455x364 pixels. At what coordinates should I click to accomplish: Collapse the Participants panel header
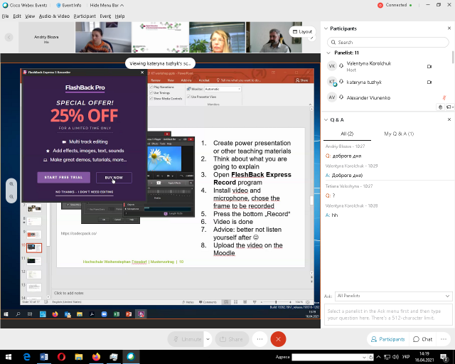(326, 28)
